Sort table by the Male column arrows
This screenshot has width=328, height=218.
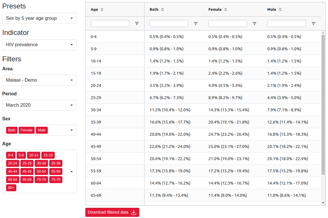pos(280,10)
